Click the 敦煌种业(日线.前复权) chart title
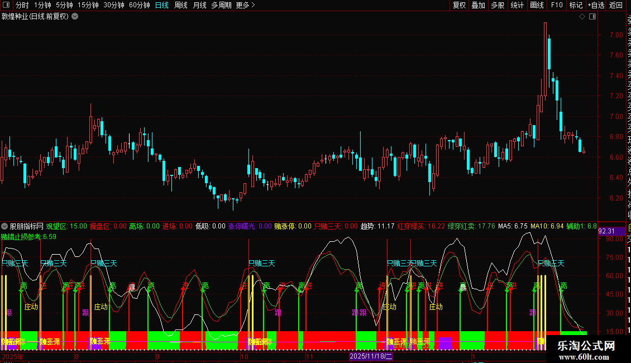This screenshot has height=363, width=631. 35,17
